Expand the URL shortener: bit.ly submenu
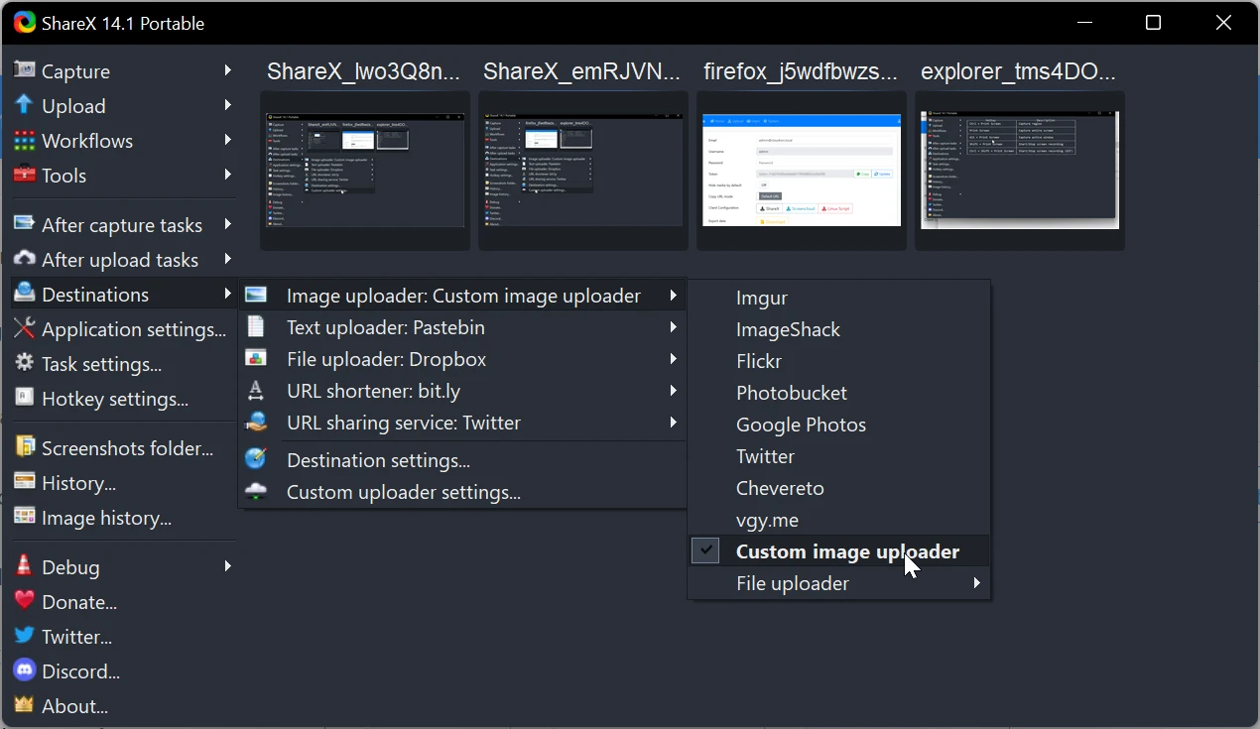The height and width of the screenshot is (729, 1260). [373, 391]
